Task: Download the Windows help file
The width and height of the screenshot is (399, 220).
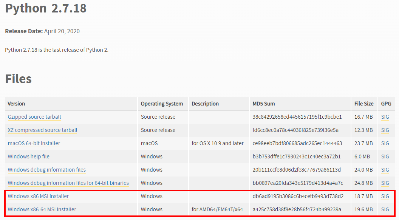Action: [28, 156]
